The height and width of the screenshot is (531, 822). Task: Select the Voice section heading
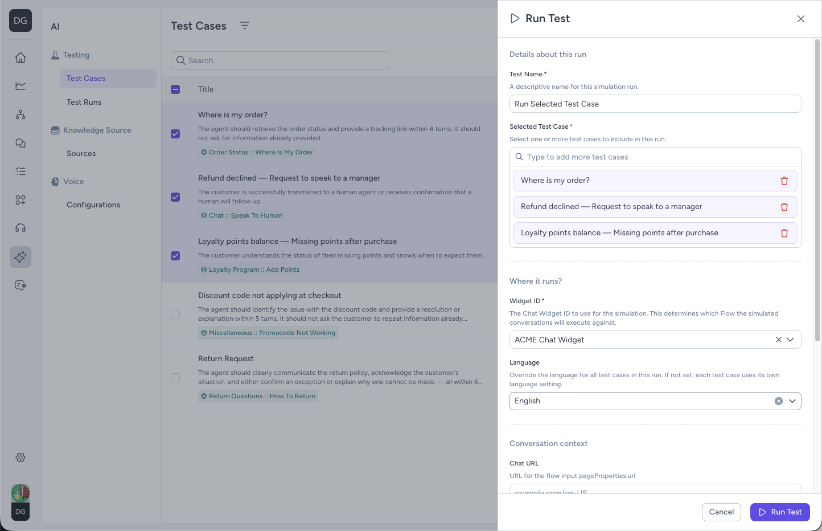click(x=67, y=182)
